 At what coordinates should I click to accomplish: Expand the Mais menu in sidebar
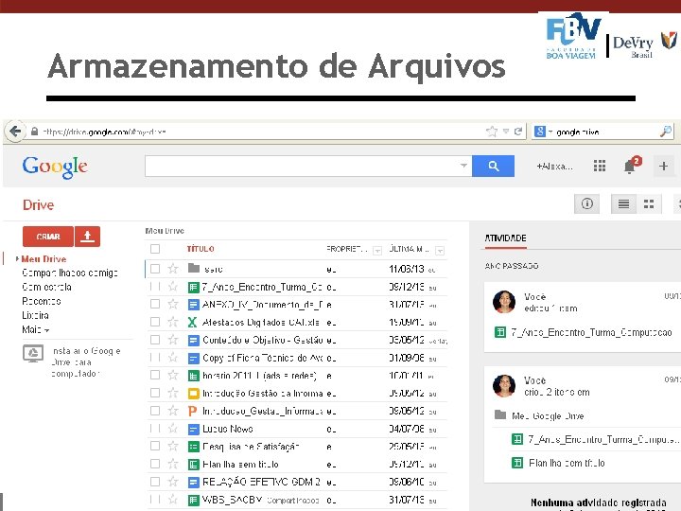click(36, 329)
